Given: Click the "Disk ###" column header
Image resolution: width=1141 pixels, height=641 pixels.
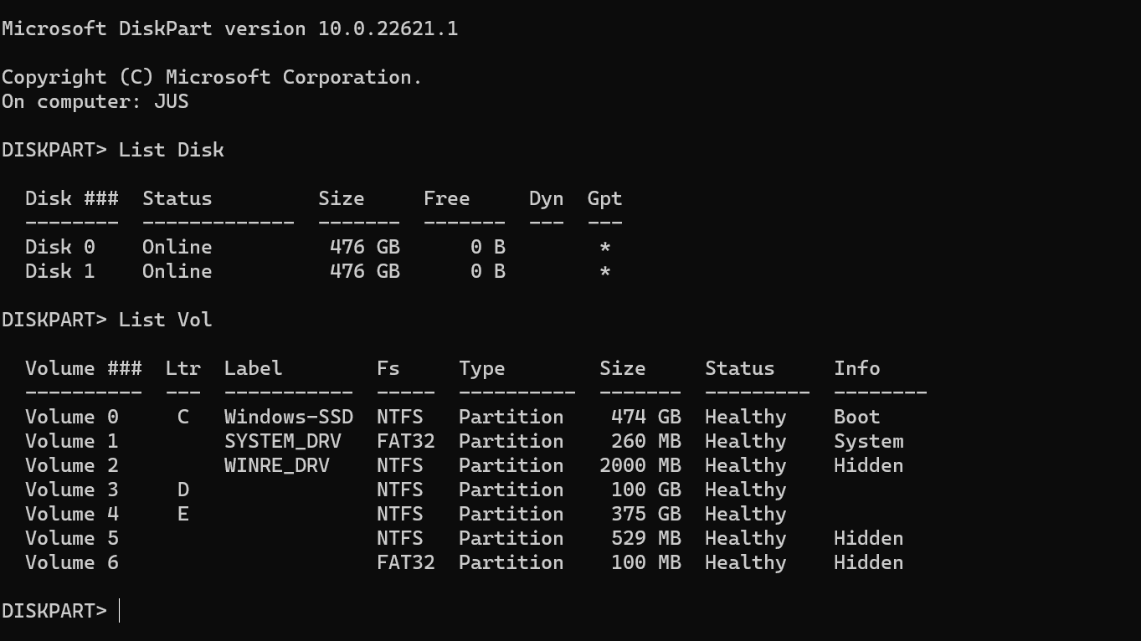Looking at the screenshot, I should (x=71, y=198).
